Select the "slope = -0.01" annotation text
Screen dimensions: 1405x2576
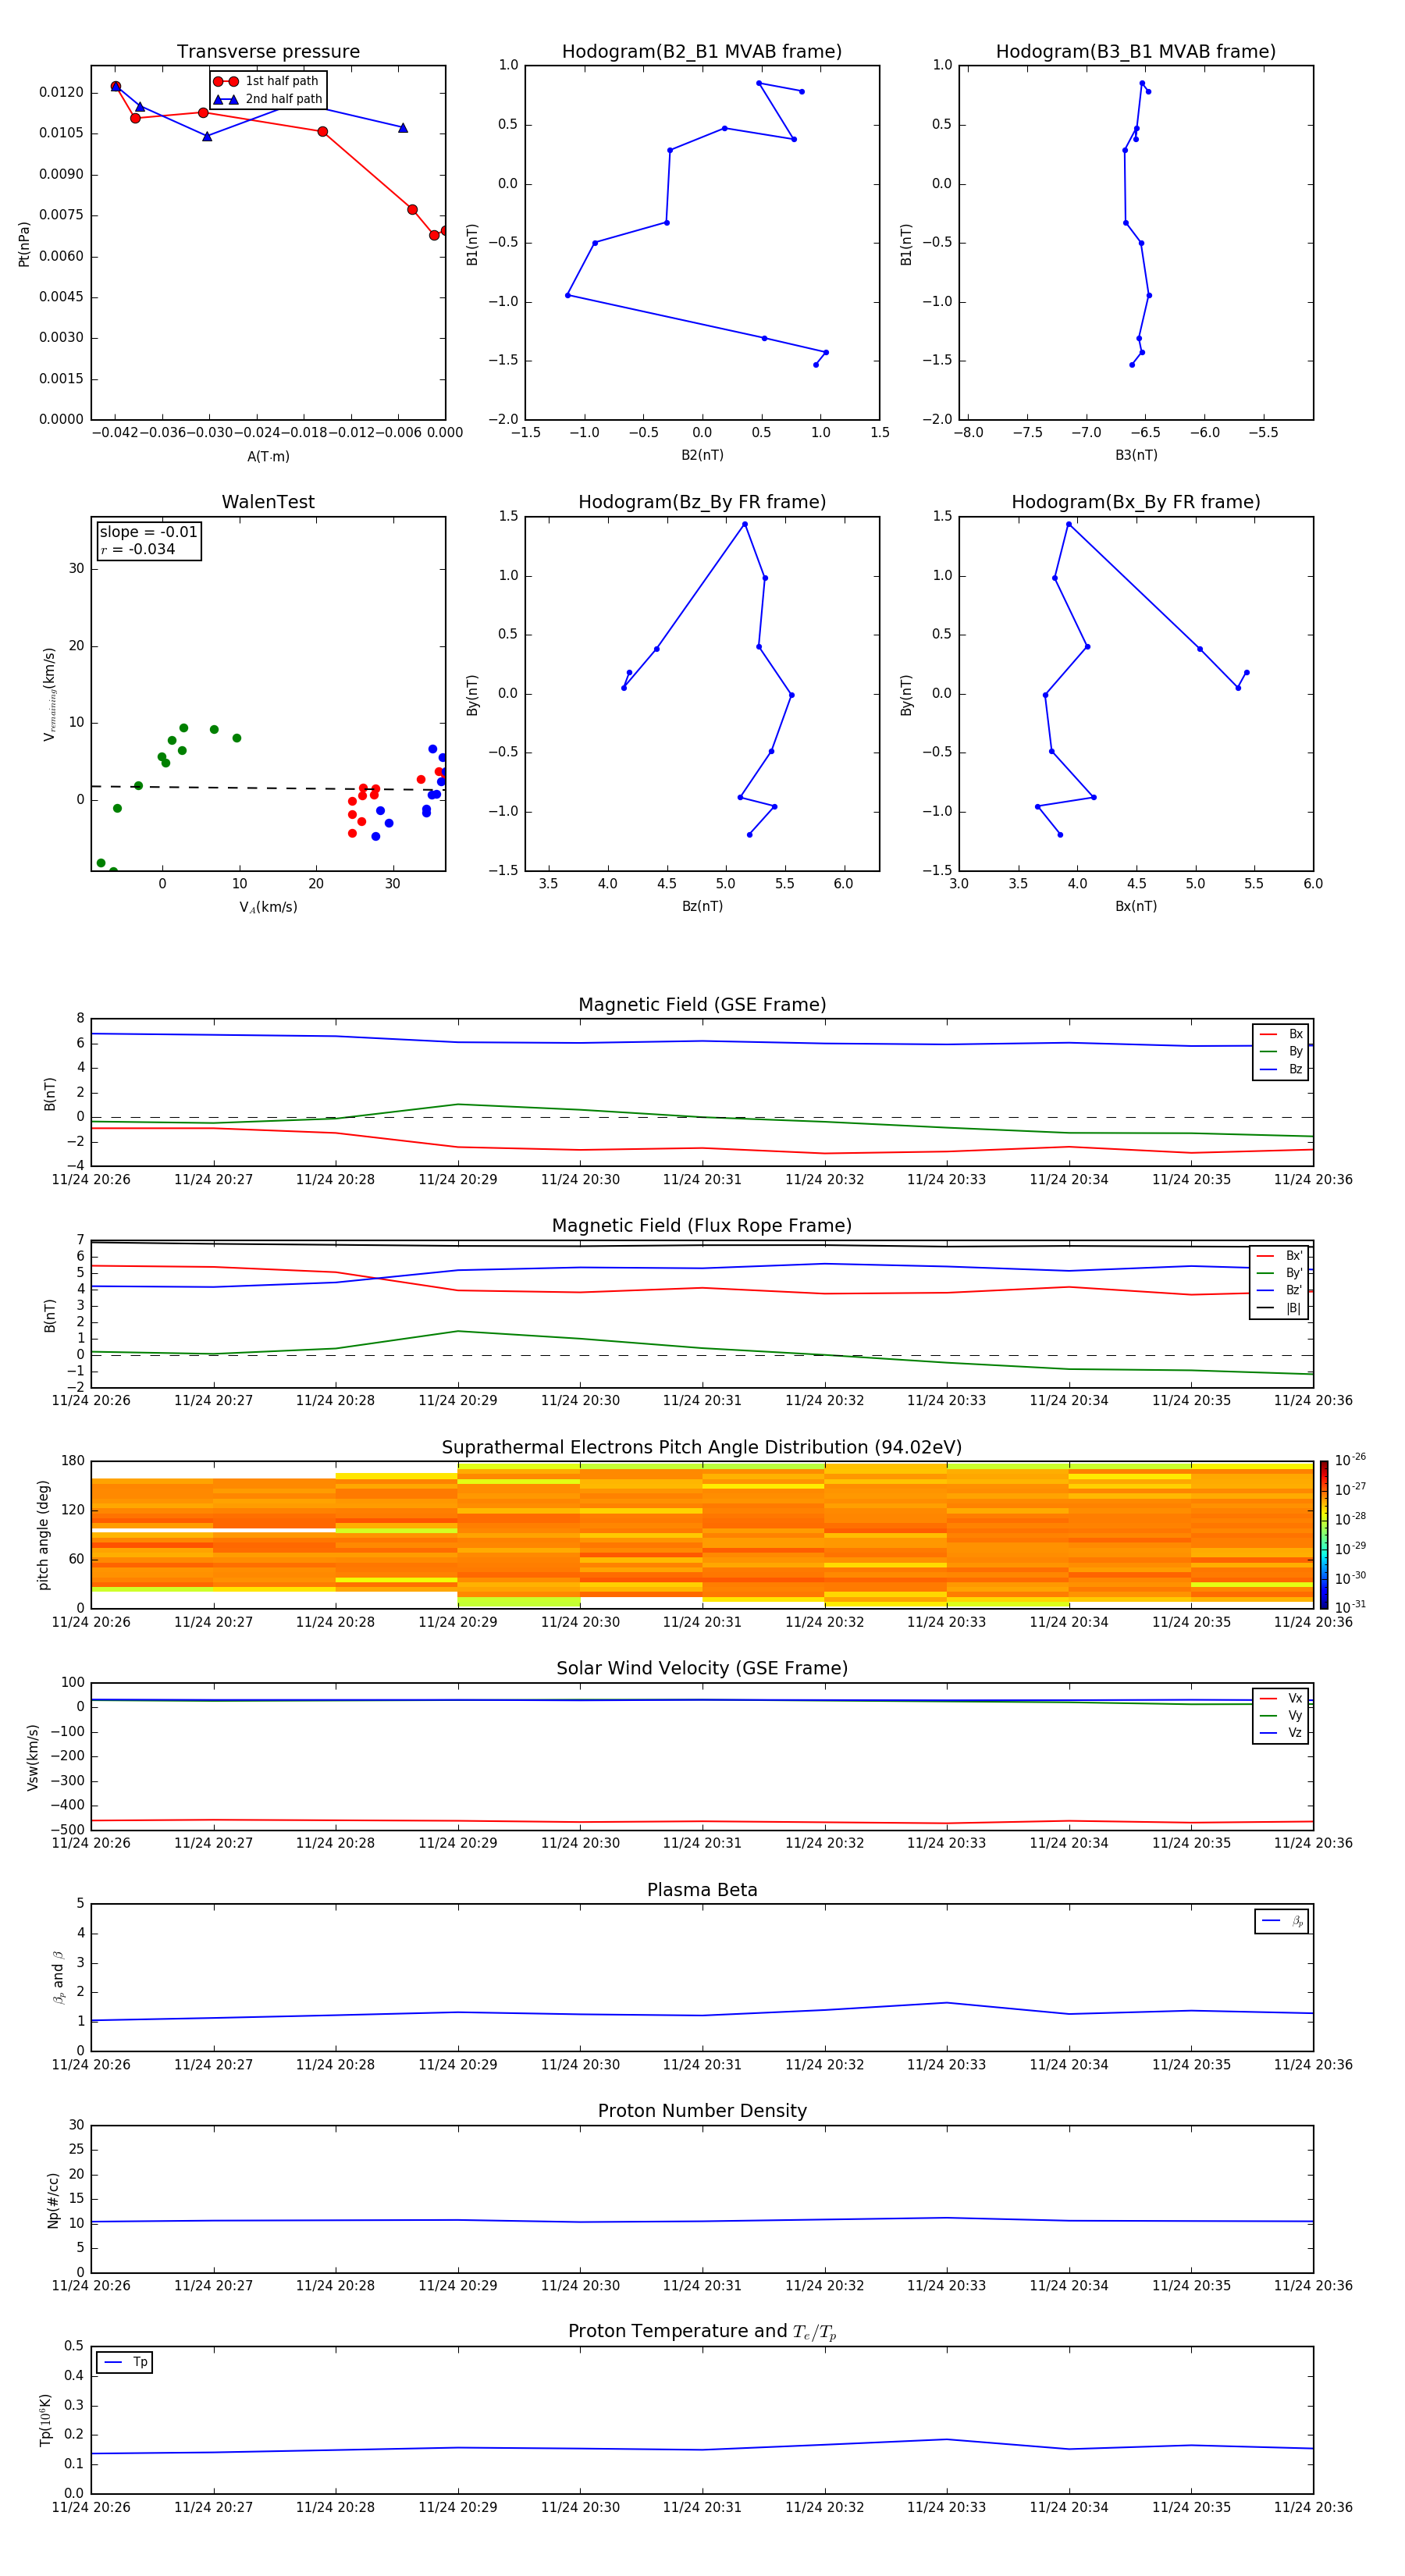(149, 532)
